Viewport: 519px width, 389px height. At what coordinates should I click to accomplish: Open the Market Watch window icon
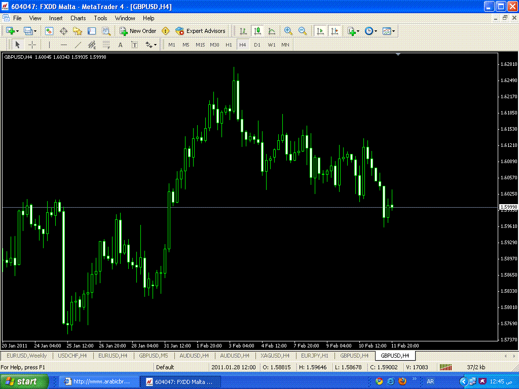(49, 31)
